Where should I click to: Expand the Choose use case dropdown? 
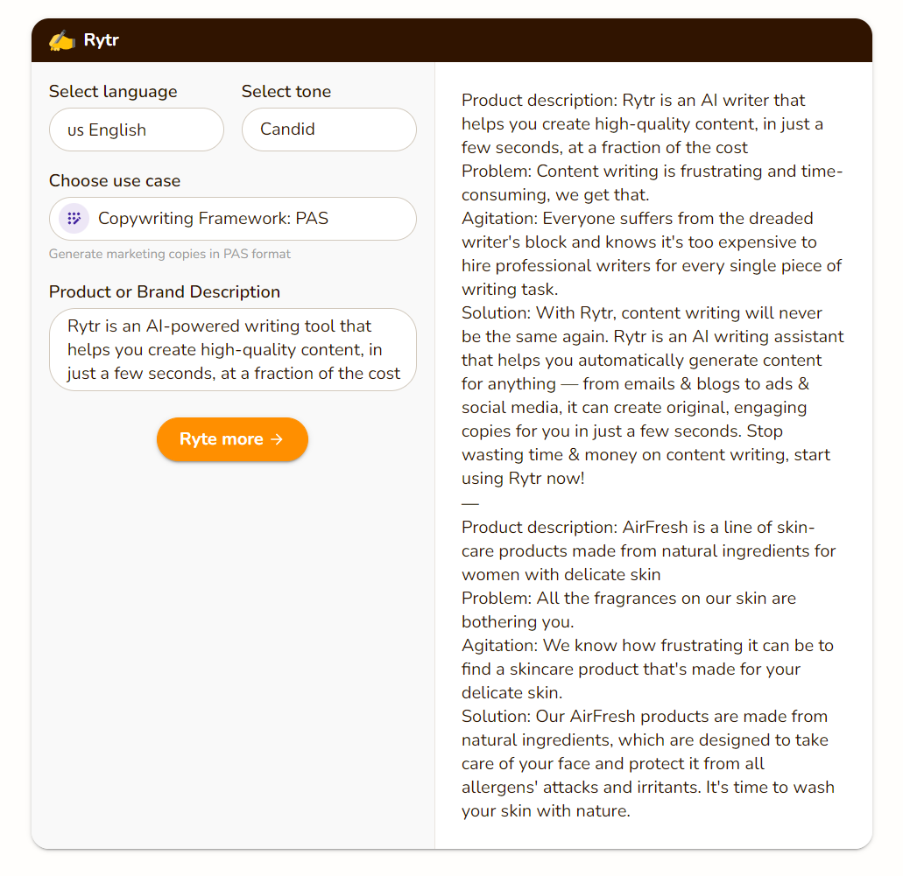click(x=232, y=219)
